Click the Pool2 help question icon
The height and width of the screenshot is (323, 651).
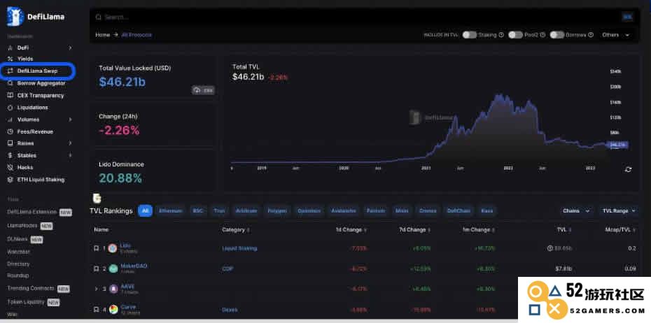[542, 35]
